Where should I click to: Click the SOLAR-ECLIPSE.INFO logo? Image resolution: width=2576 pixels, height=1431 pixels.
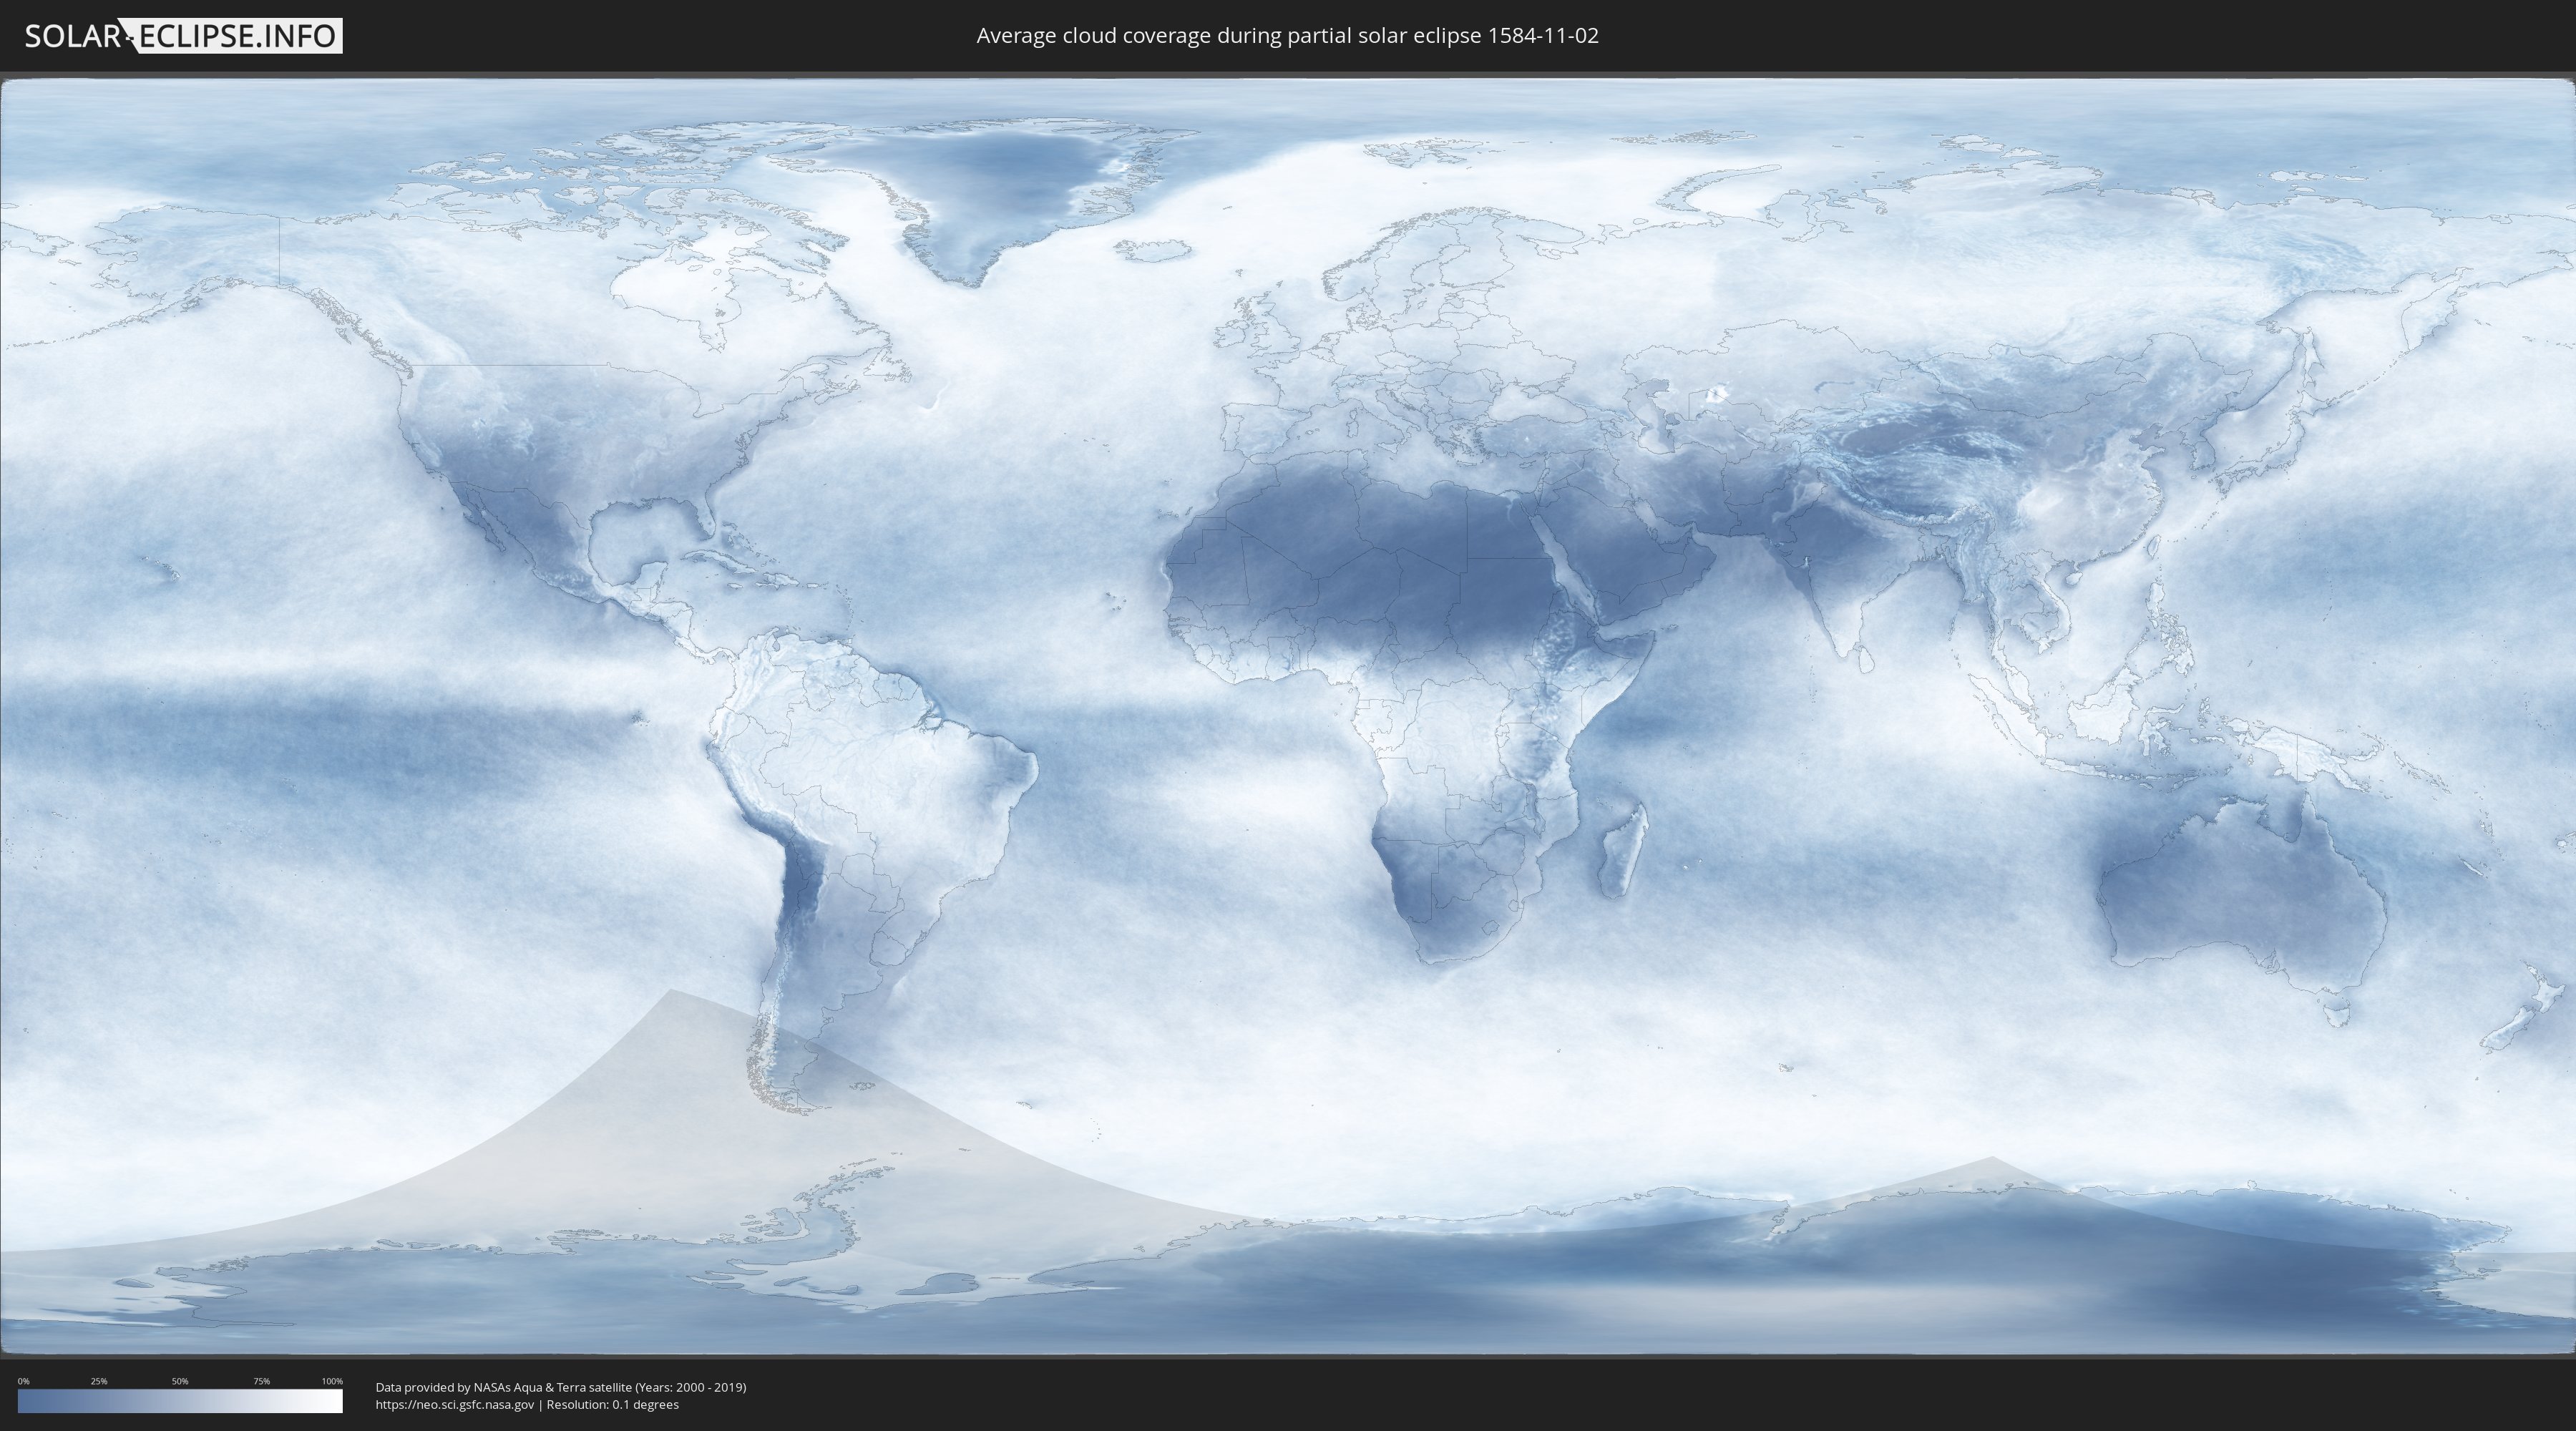[183, 36]
